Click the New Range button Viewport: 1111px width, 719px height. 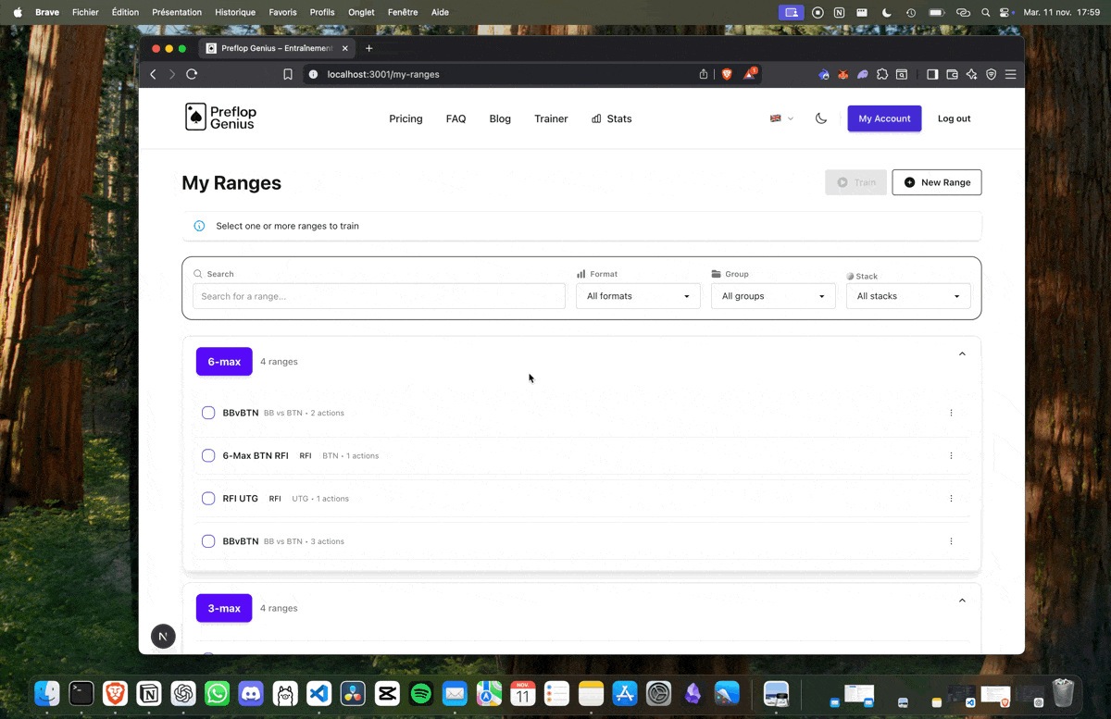click(x=936, y=182)
